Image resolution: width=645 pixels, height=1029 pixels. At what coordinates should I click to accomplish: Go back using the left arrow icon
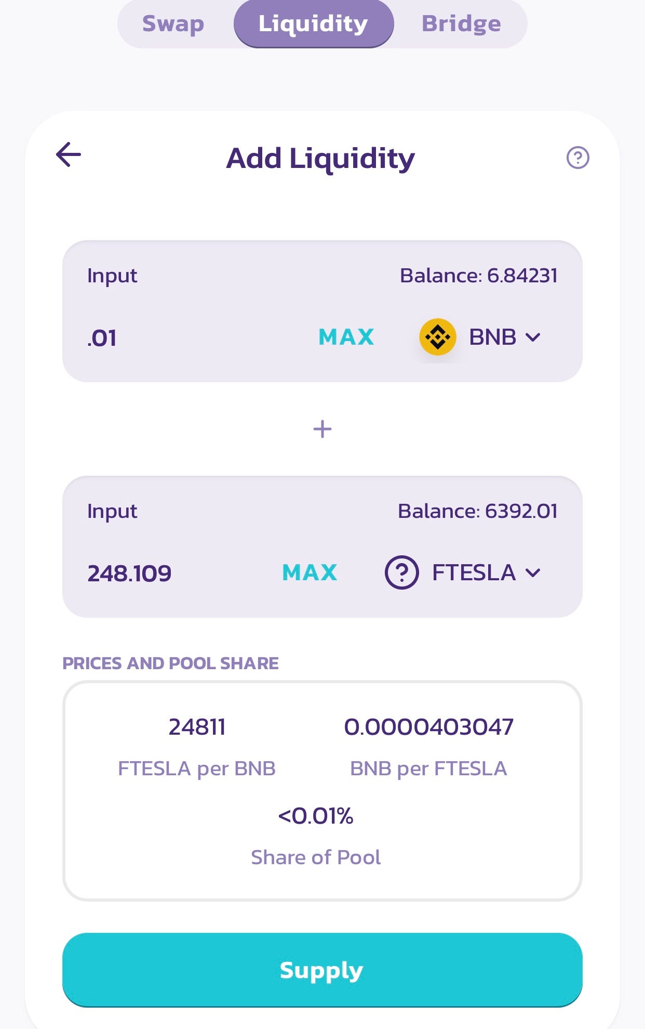(69, 154)
